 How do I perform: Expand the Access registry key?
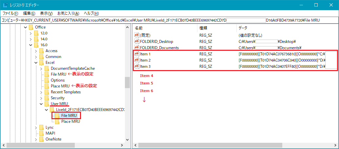pos(36,51)
